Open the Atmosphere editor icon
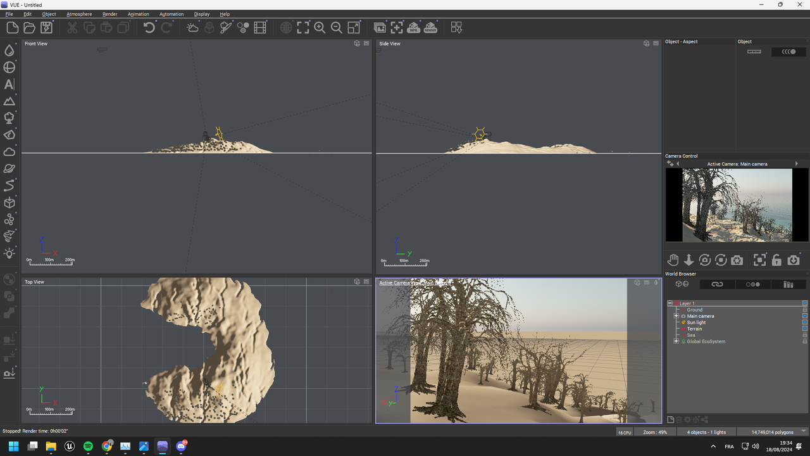Viewport: 810px width, 456px height. coord(192,27)
